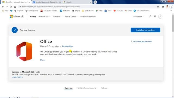The width and height of the screenshot is (174, 98).
Task: Click the Office app logo image
Action: 24,51
